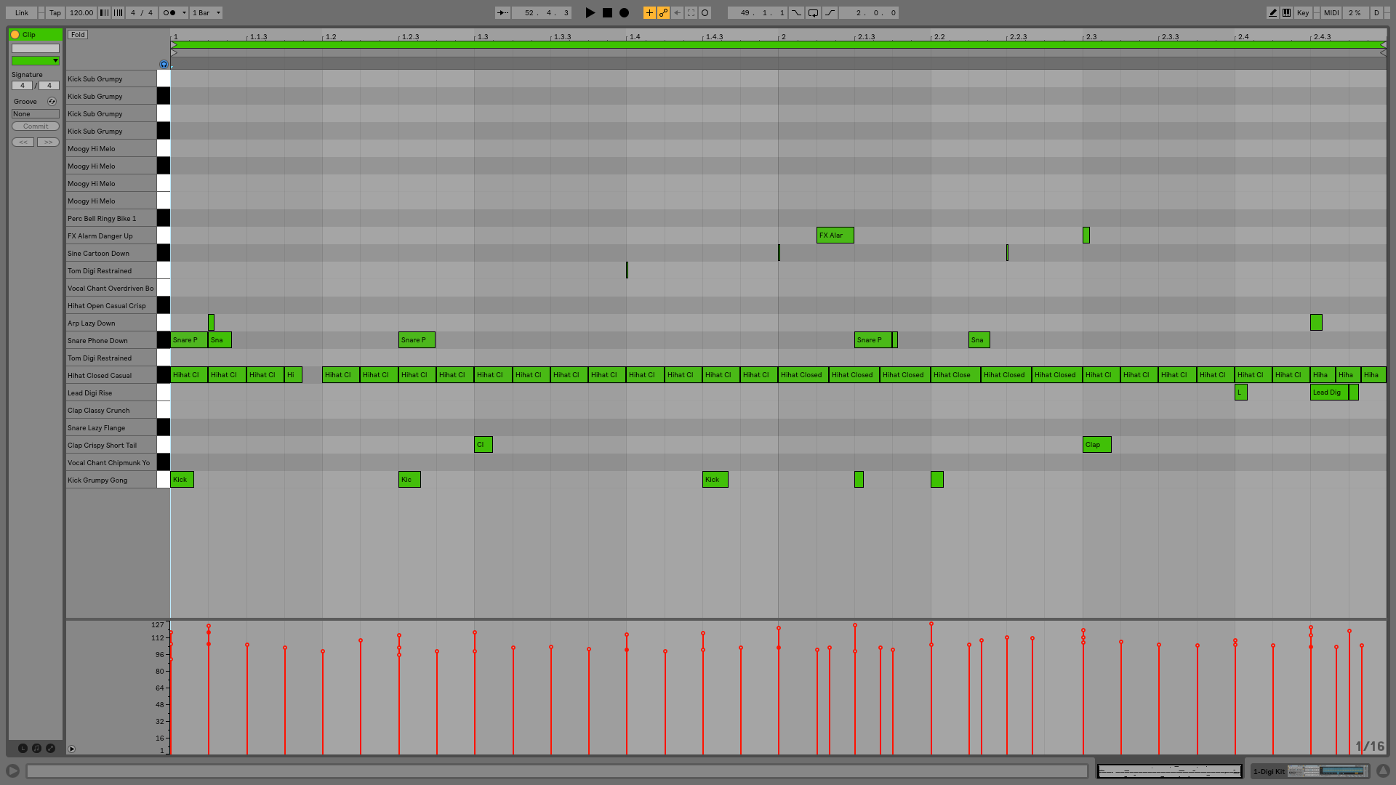This screenshot has width=1396, height=785.
Task: Toggle the computer MIDI keyboard icon
Action: pyautogui.click(x=1286, y=12)
